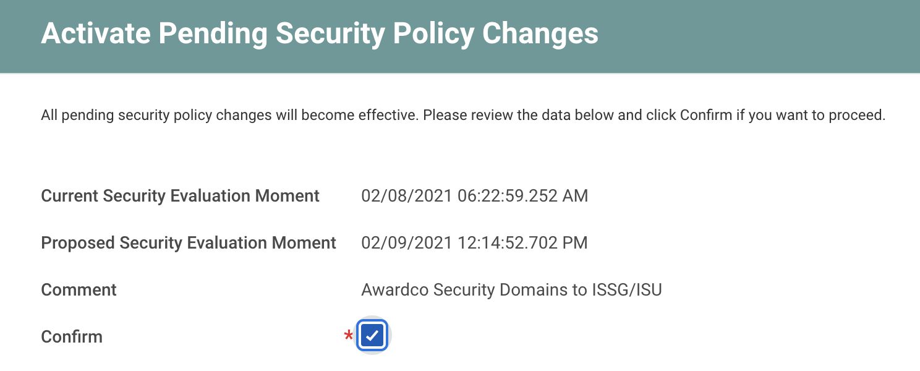Click the Activate Pending Security Policy Changes title
The width and height of the screenshot is (920, 371).
click(x=319, y=33)
